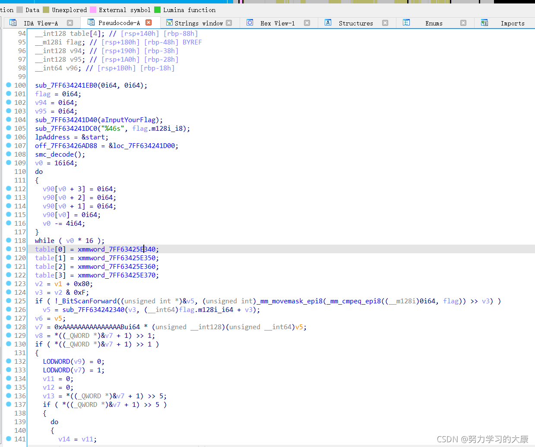Click line number 110 in the gutter

pyautogui.click(x=20, y=172)
